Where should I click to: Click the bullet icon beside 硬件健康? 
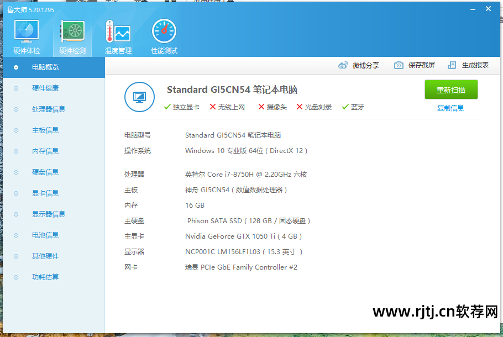point(16,88)
